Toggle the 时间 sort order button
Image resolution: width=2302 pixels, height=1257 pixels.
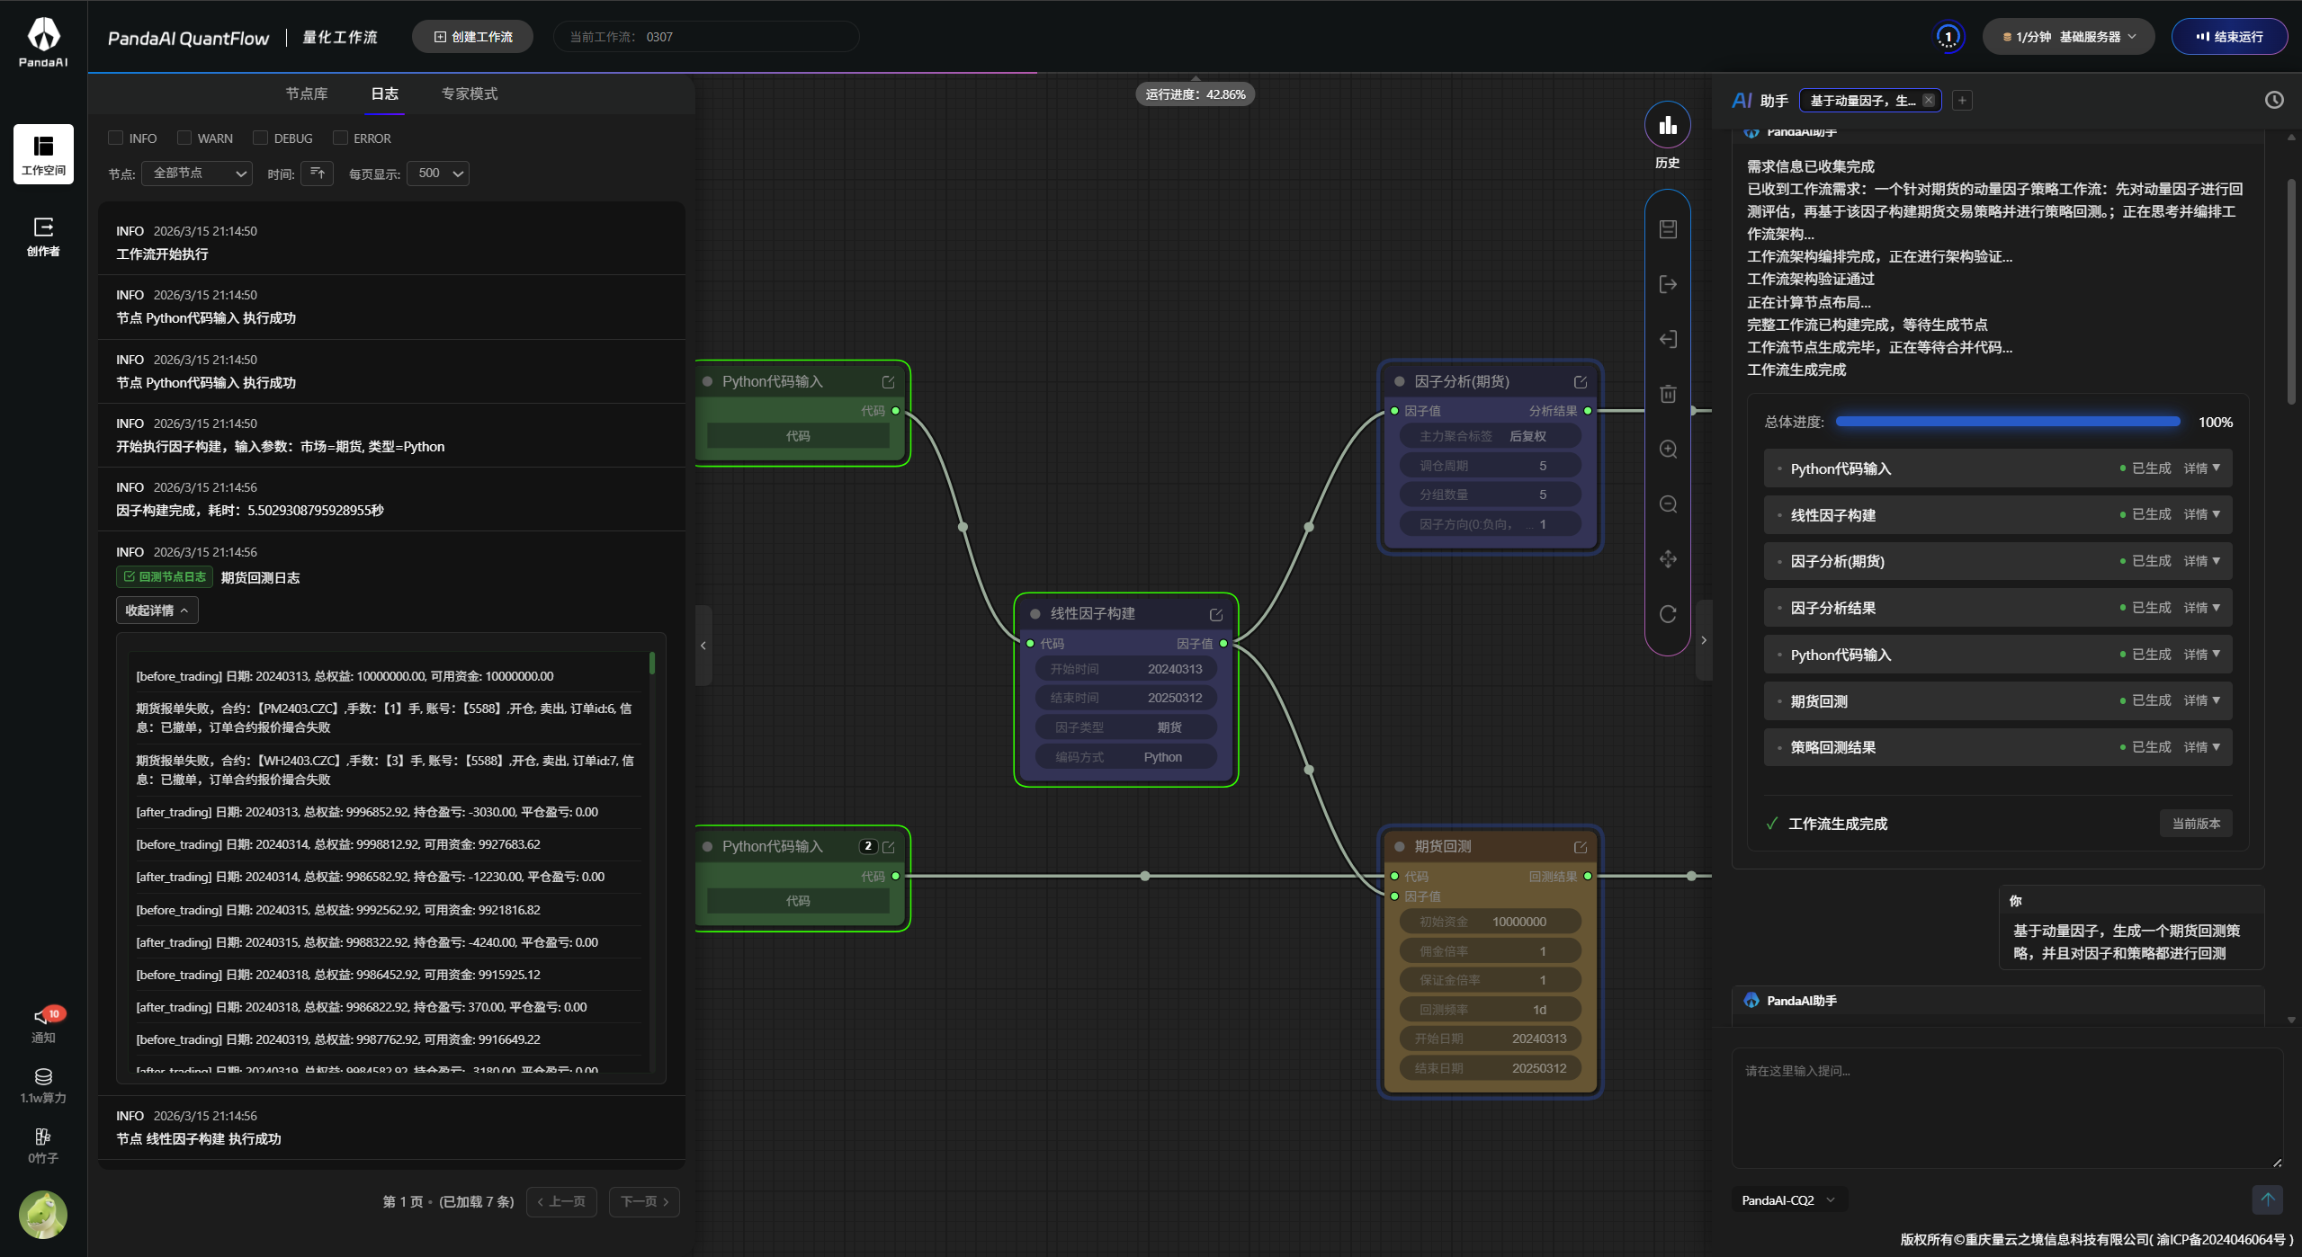tap(318, 173)
